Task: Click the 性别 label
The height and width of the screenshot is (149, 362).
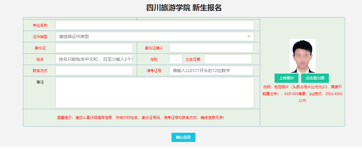Action: click(x=154, y=59)
